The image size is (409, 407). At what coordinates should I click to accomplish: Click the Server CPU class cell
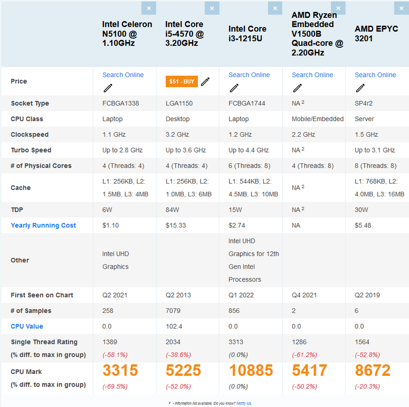[364, 119]
